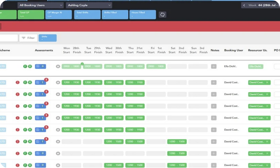Click the green F badge in top row
This screenshot has width=280, height=168.
[x=25, y=66]
